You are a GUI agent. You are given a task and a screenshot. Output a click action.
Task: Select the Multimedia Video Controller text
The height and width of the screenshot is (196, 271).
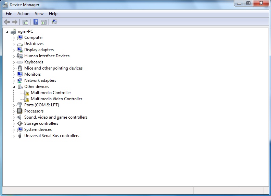(x=56, y=99)
